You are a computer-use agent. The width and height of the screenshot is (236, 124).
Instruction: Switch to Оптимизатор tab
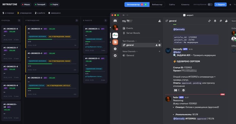click(x=137, y=4)
